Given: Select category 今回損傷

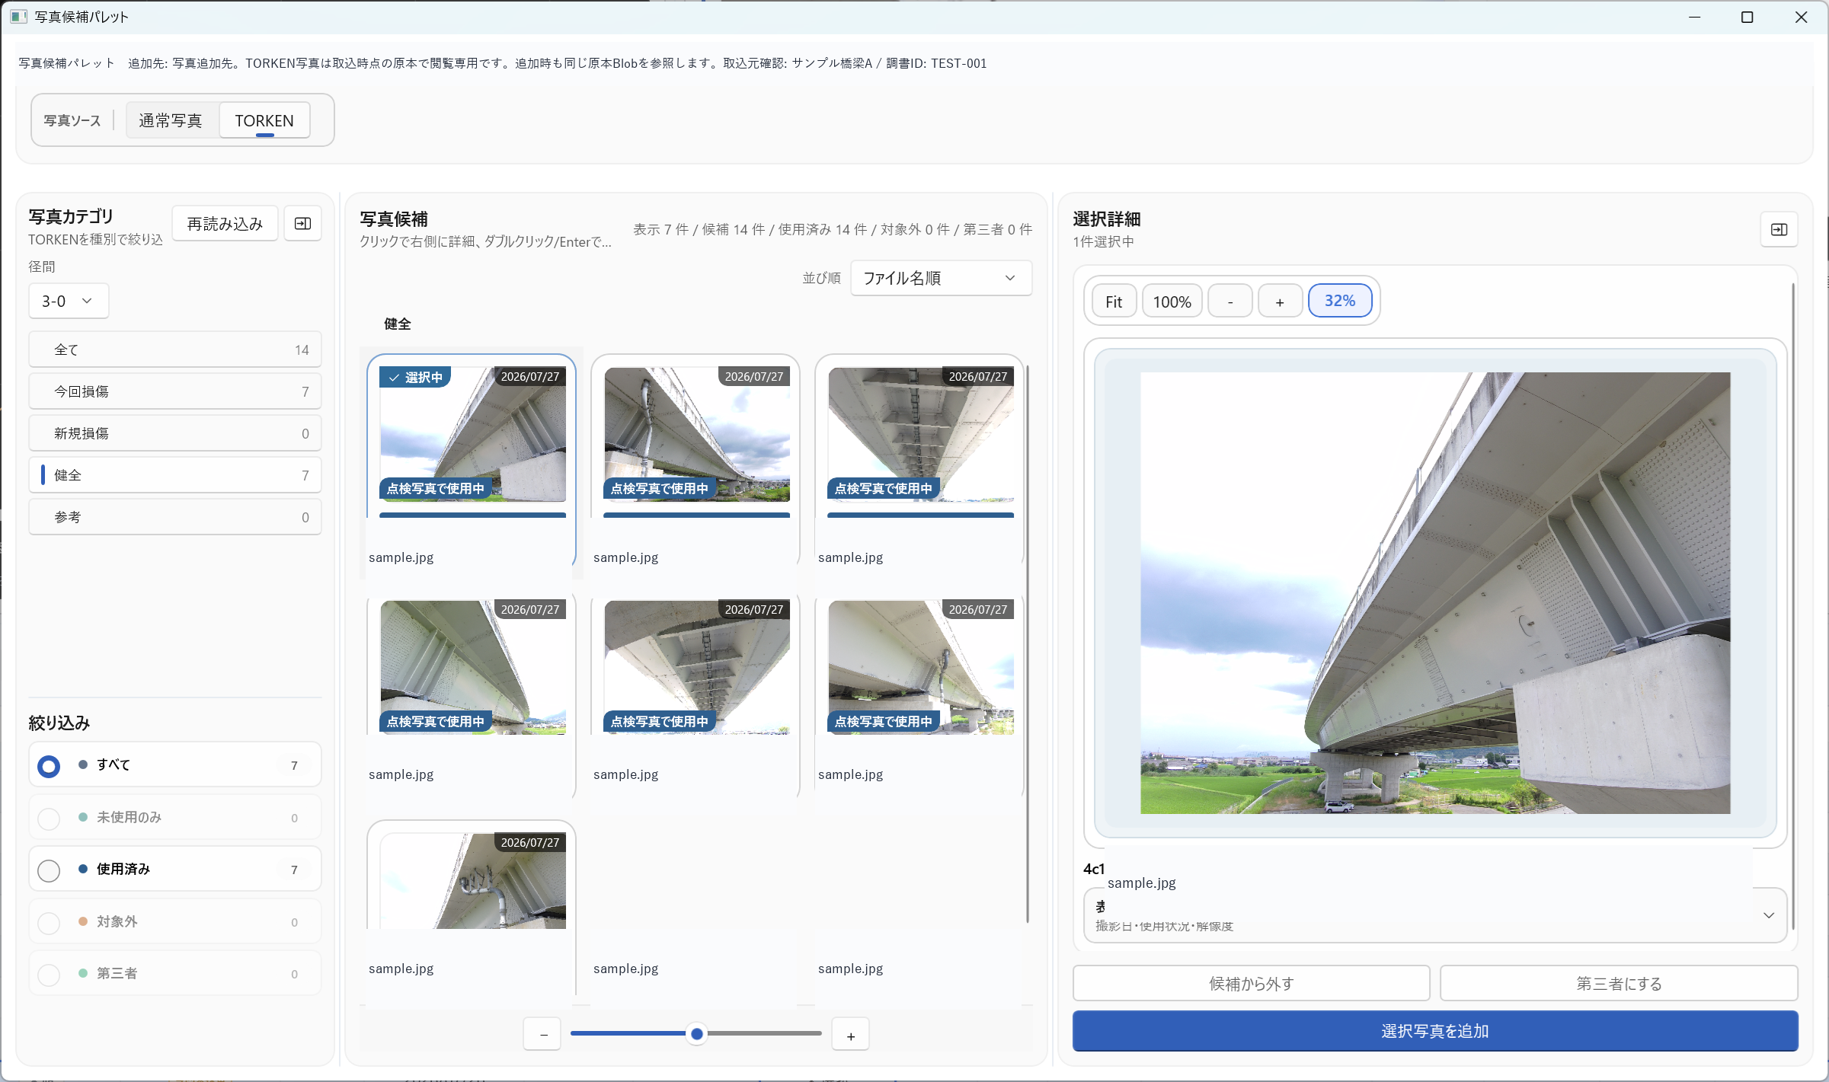Looking at the screenshot, I should (x=175, y=391).
